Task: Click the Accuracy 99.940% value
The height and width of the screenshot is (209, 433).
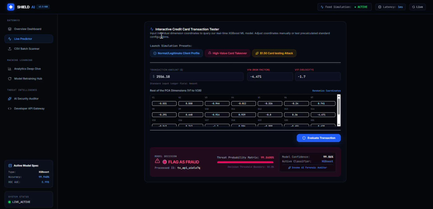Action: coord(44,177)
